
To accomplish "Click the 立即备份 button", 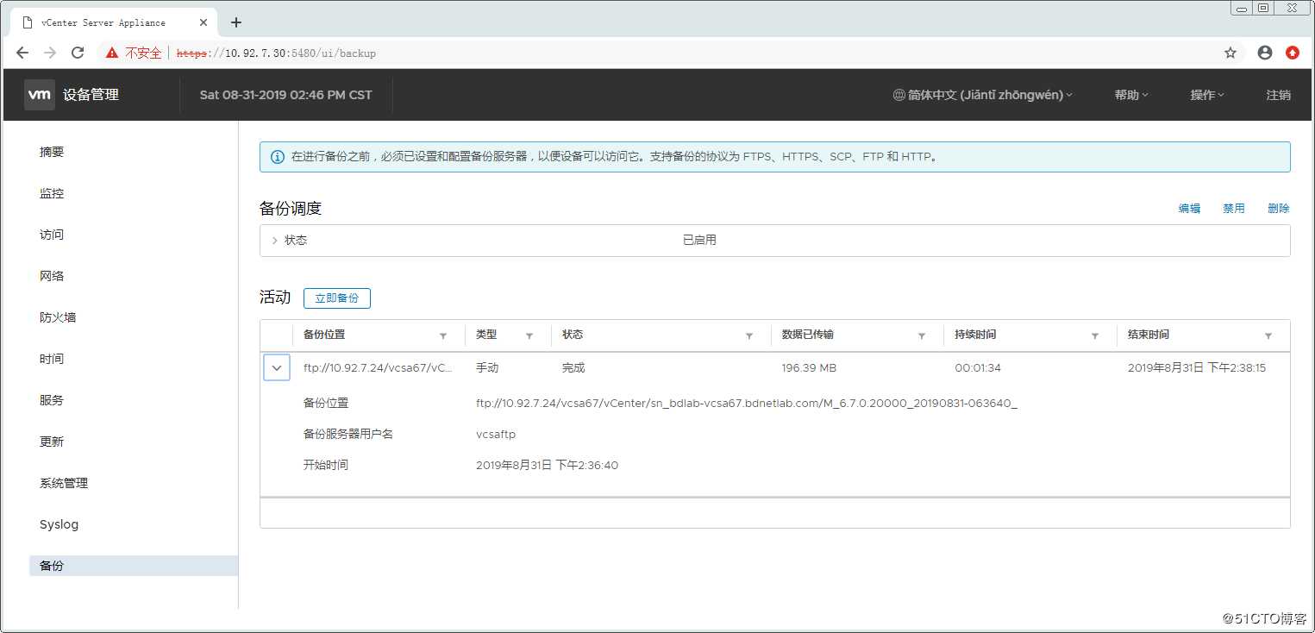I will (337, 298).
